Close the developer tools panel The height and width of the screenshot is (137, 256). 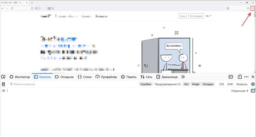tap(253, 77)
